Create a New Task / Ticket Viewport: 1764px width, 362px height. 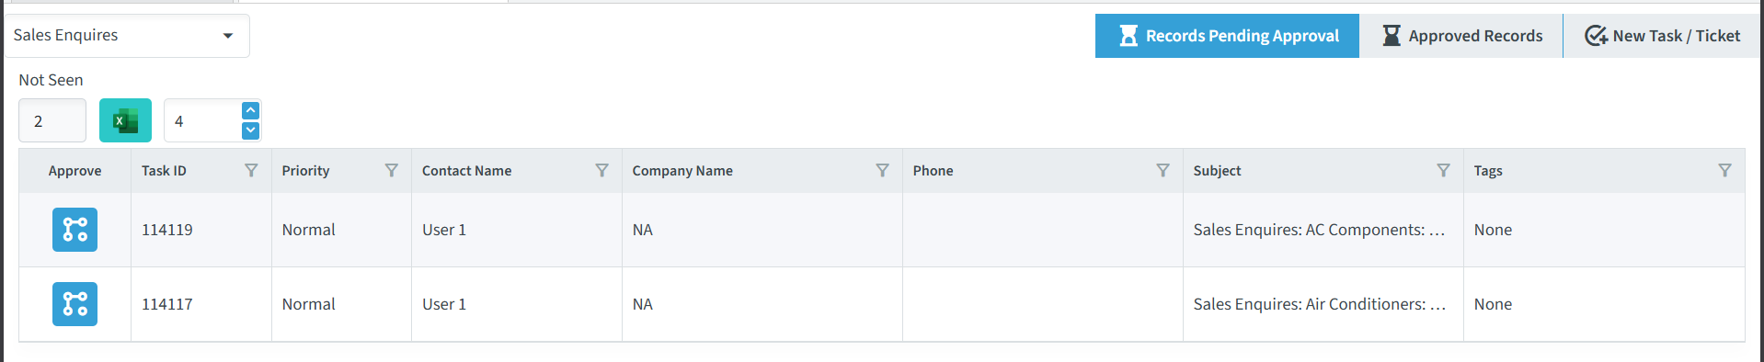[x=1663, y=36]
